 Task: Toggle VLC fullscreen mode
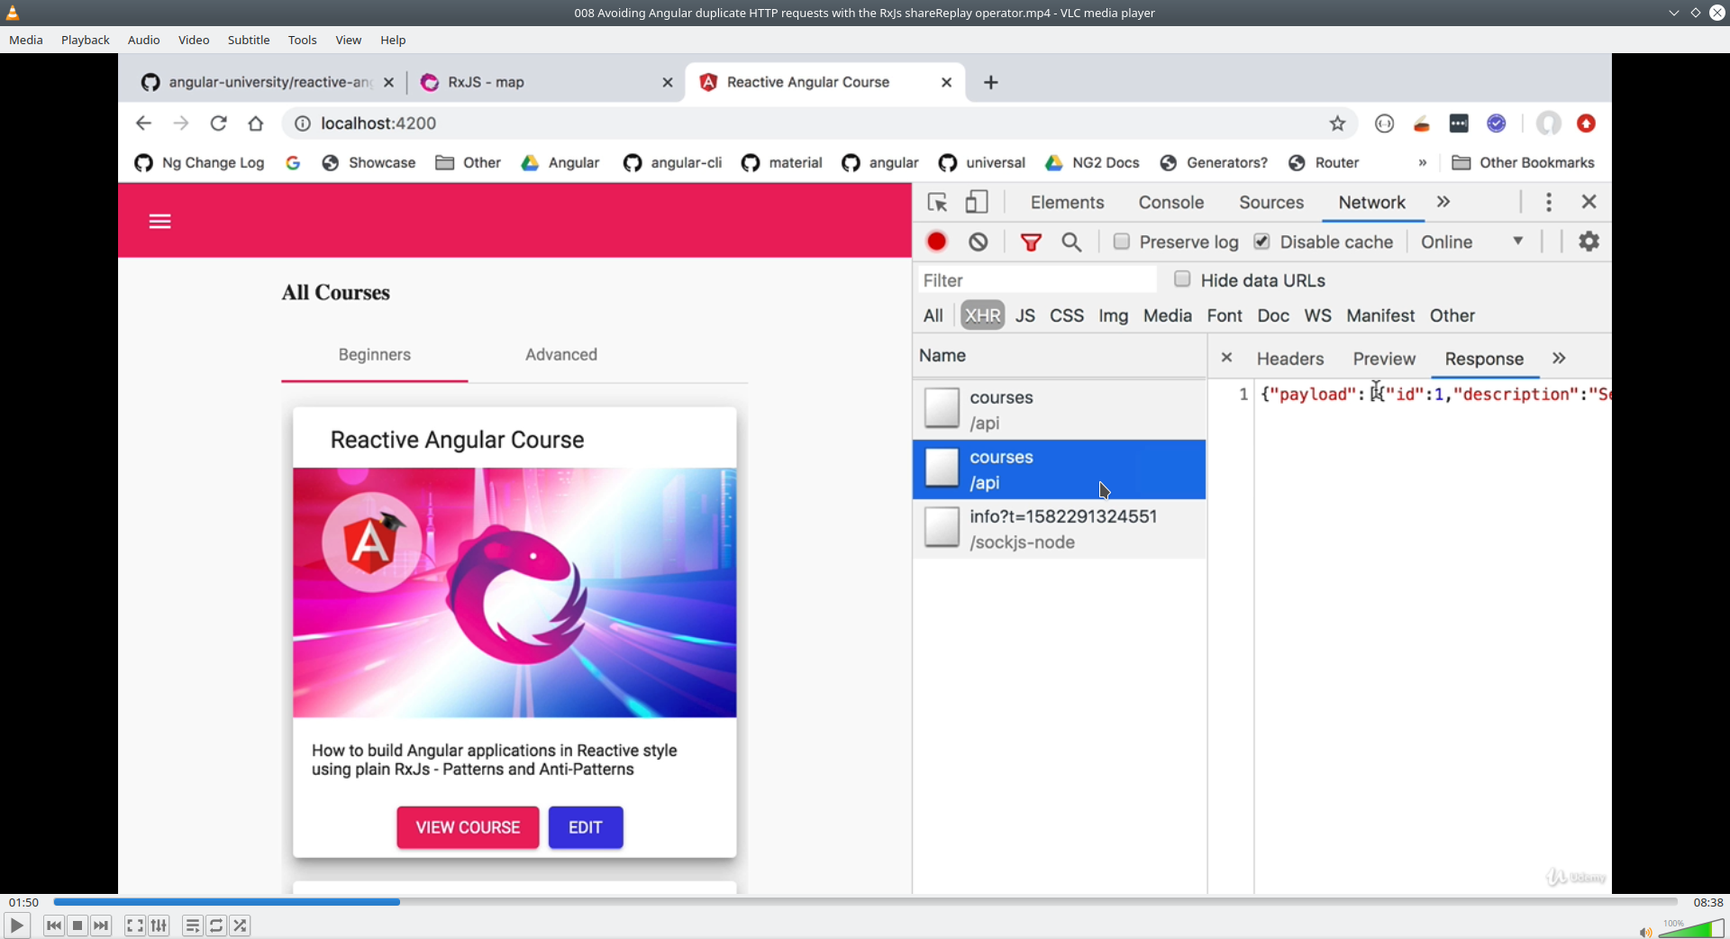[x=135, y=925]
